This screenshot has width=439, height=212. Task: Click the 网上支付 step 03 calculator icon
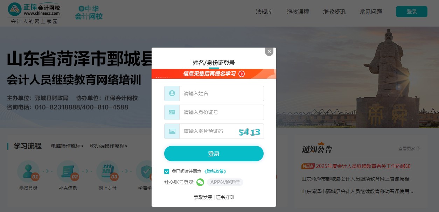point(107,171)
